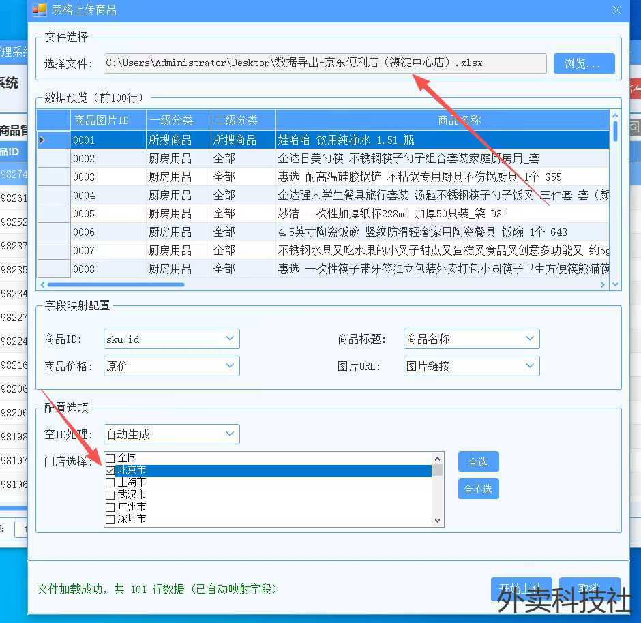Screen dimensions: 641x623
Task: Click the 选择文件 path input field
Action: (325, 63)
